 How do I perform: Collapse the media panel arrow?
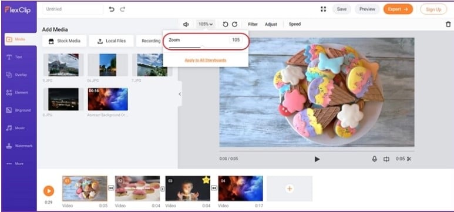(180, 94)
